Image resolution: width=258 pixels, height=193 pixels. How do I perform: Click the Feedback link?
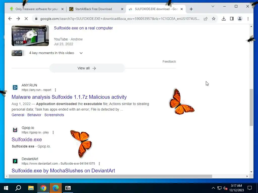click(169, 62)
